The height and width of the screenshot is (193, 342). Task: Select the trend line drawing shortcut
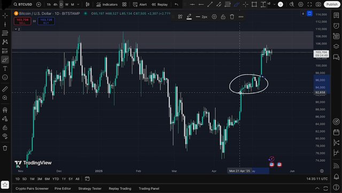coord(210,4)
